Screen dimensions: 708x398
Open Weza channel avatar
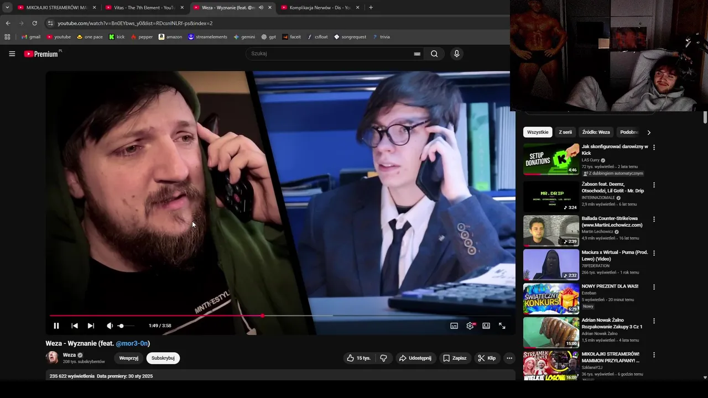52,358
